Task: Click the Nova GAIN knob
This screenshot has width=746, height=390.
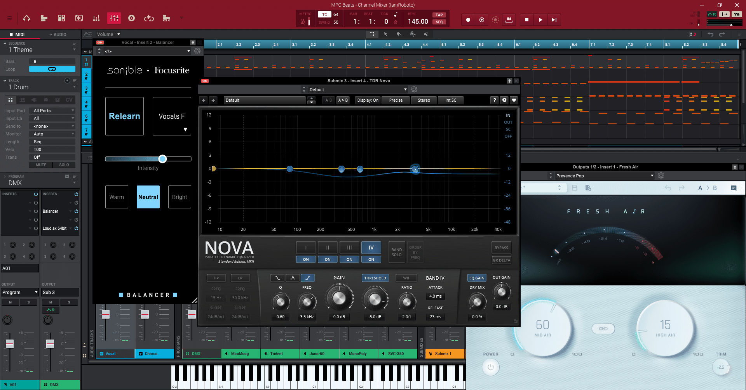Action: pyautogui.click(x=339, y=298)
